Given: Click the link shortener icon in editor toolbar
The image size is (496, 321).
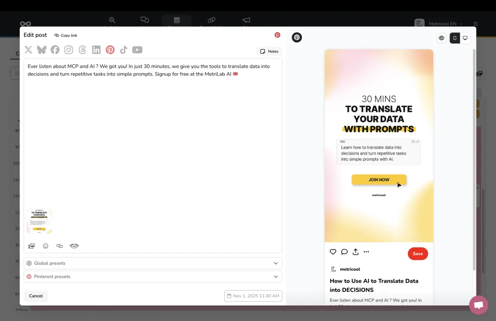Looking at the screenshot, I should (60, 246).
